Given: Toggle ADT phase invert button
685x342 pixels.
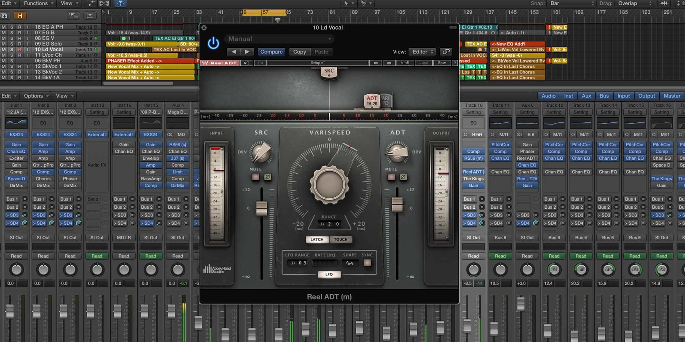Looking at the screenshot, I should (403, 177).
